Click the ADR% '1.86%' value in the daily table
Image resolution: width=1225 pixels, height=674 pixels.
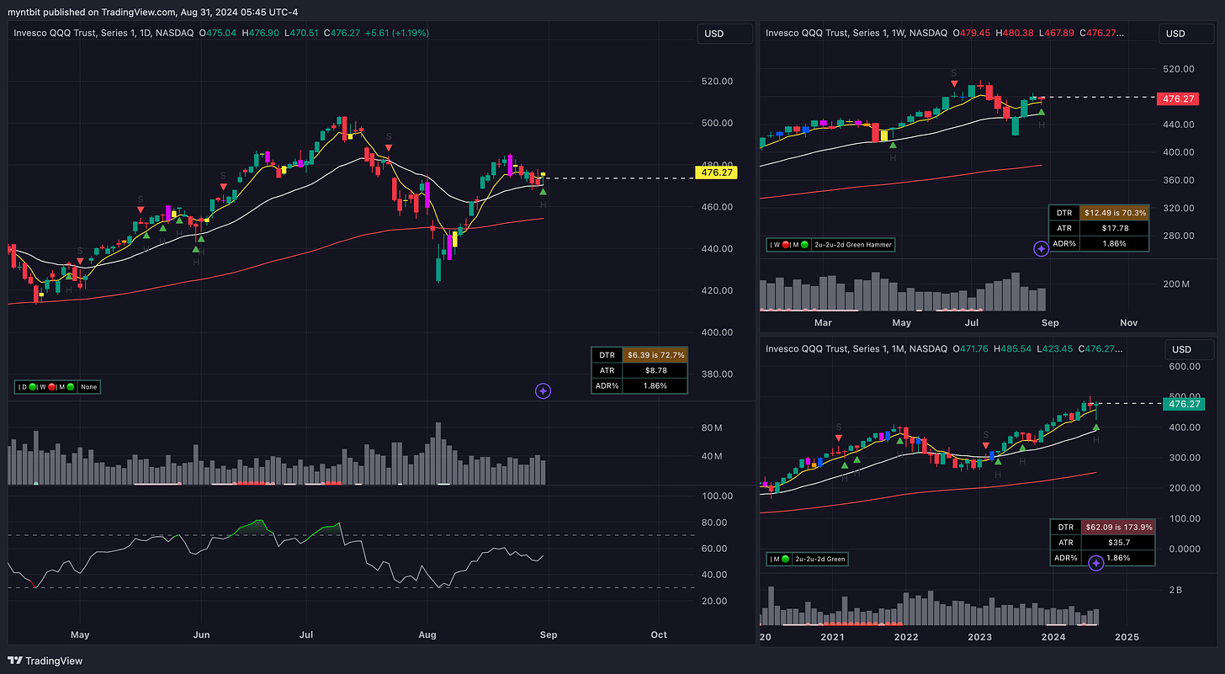point(655,385)
